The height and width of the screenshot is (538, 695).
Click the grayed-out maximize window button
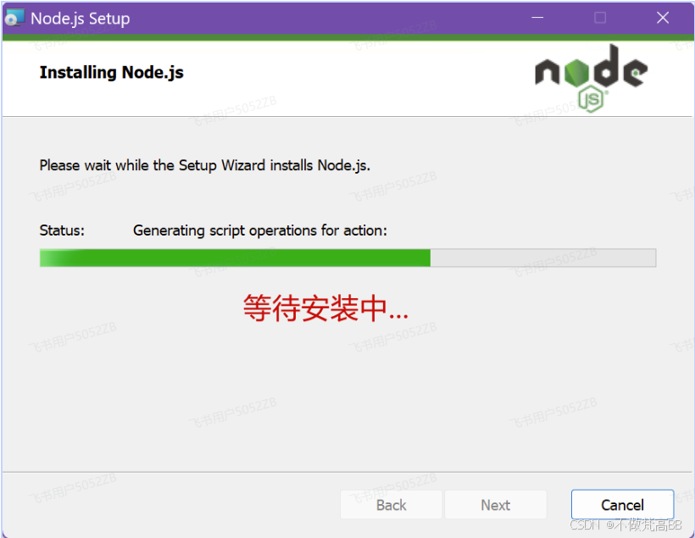pos(600,18)
